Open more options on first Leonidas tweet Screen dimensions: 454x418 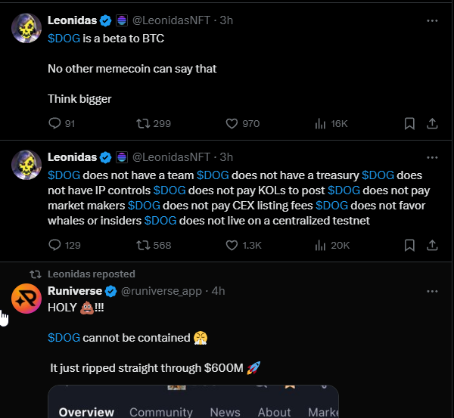click(432, 20)
